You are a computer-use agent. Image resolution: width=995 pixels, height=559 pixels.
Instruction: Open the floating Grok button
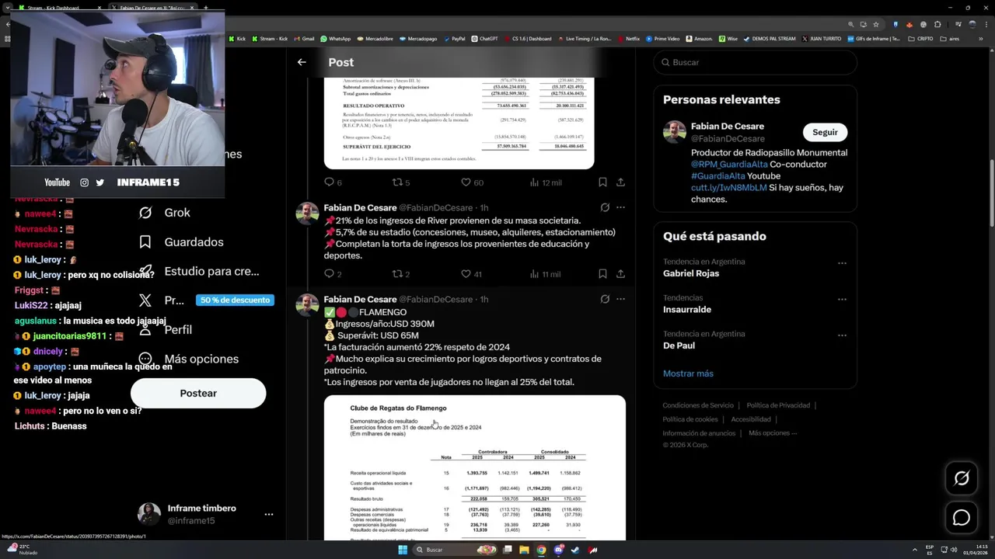962,478
